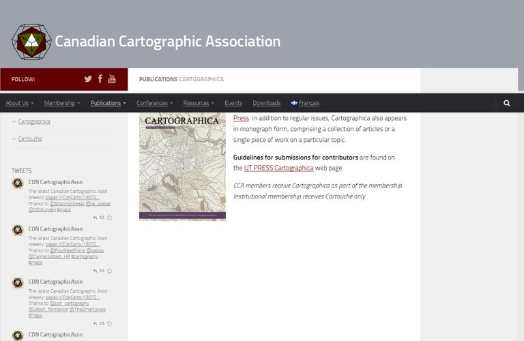Image resolution: width=524 pixels, height=341 pixels.
Task: Retweet the second tweet
Action: 102,271
